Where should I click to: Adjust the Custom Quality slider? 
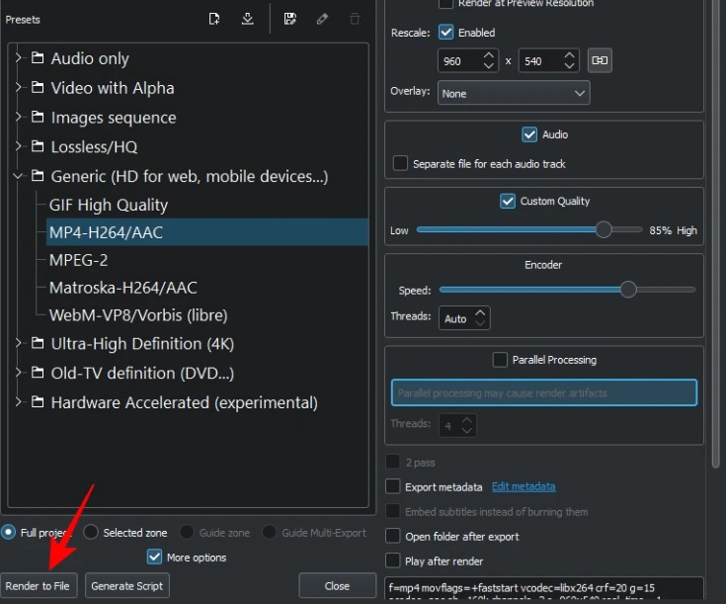coord(604,229)
